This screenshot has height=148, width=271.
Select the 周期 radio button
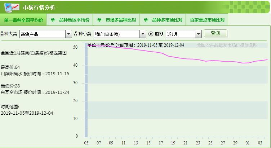(x=151, y=34)
